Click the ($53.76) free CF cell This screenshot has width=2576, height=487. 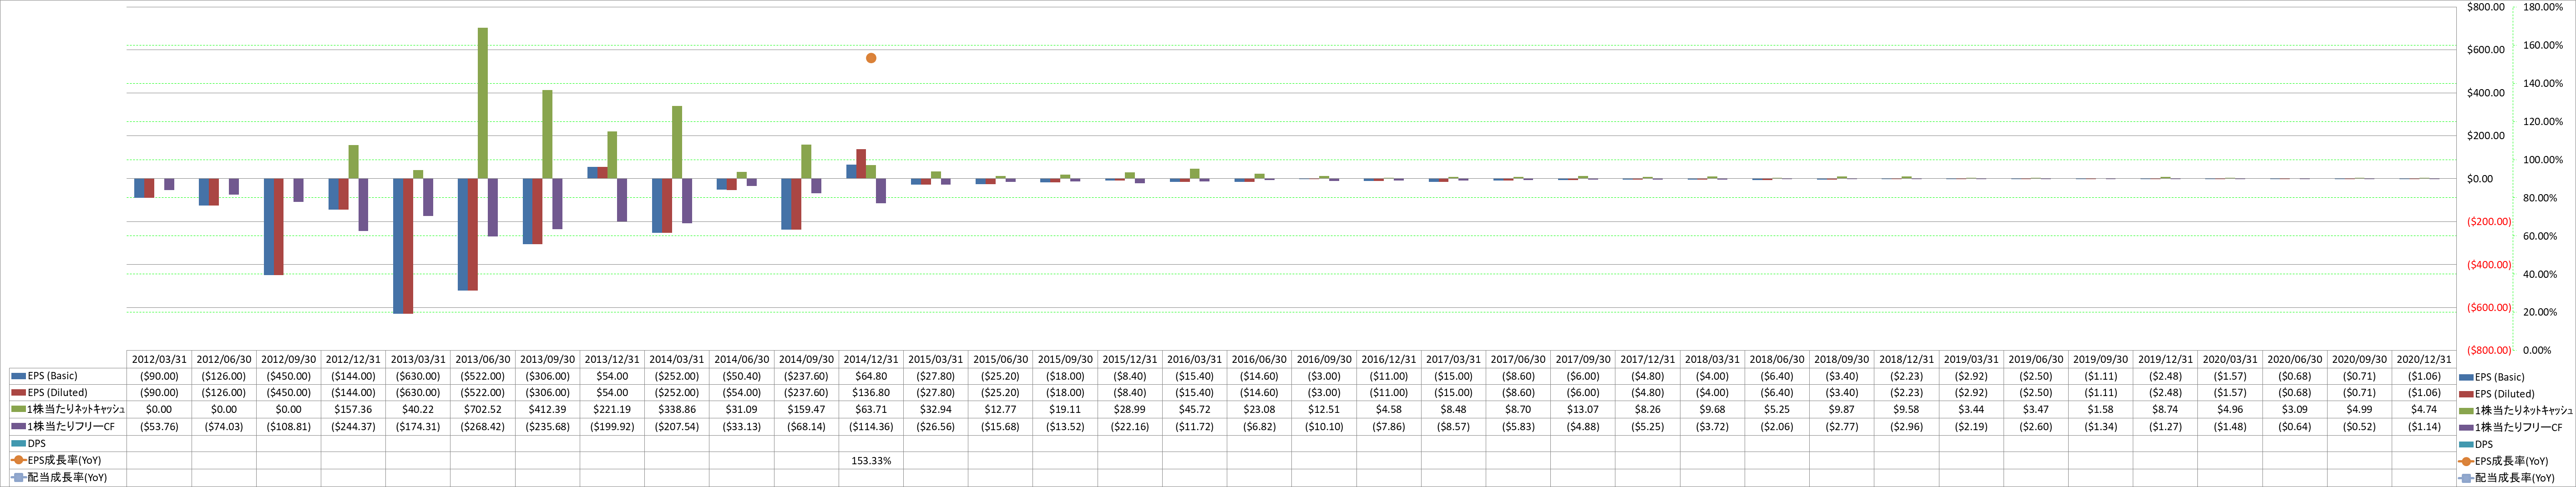tap(159, 427)
